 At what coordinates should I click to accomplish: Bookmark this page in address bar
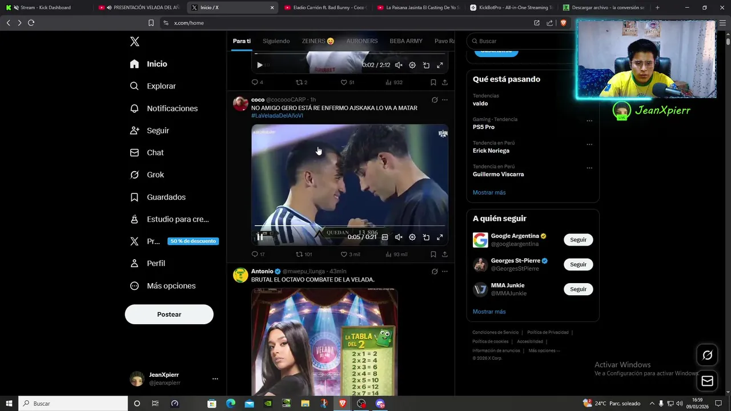(x=151, y=23)
